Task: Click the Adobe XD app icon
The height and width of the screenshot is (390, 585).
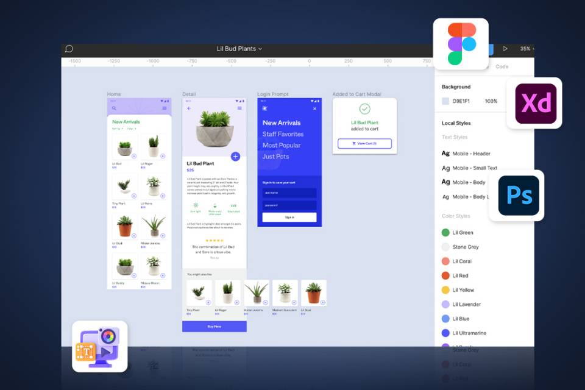Action: 536,104
